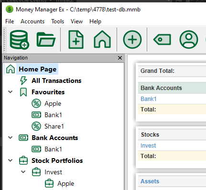This screenshot has height=190, width=206.
Task: Click the Navigation panel title
Action: [x=16, y=58]
